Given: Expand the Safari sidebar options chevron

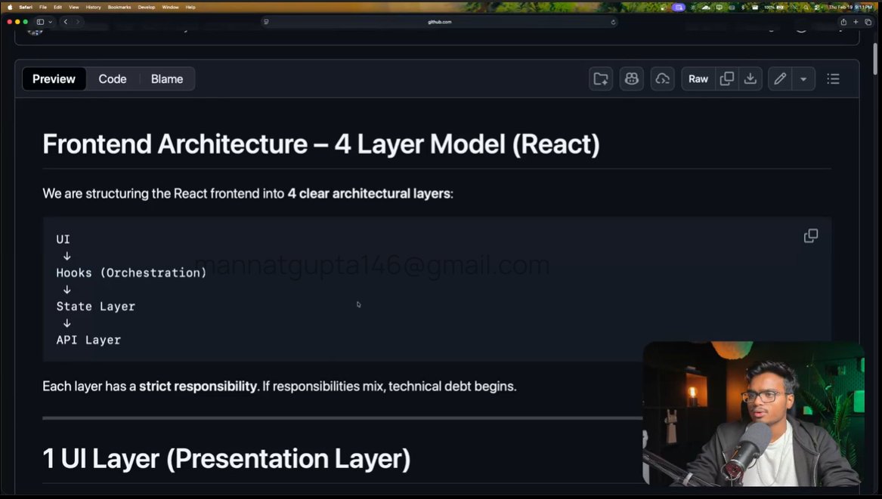Looking at the screenshot, I should (51, 22).
